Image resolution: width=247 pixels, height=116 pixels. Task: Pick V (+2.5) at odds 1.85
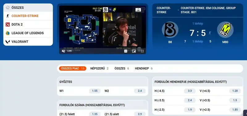pos(235,110)
